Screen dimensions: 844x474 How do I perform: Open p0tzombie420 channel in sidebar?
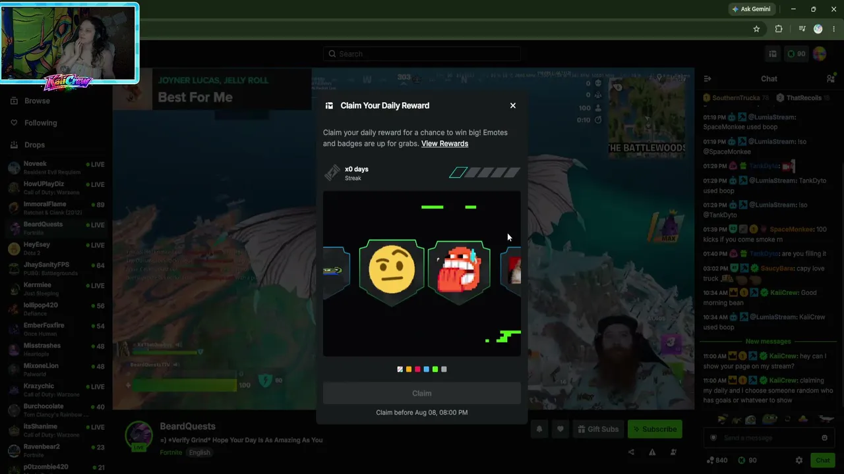point(55,469)
